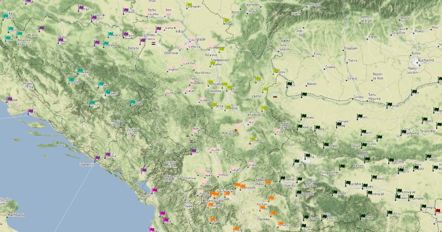This screenshot has width=442, height=232.
Task: Select the orange flag at Strumica
Action: coord(281,224)
